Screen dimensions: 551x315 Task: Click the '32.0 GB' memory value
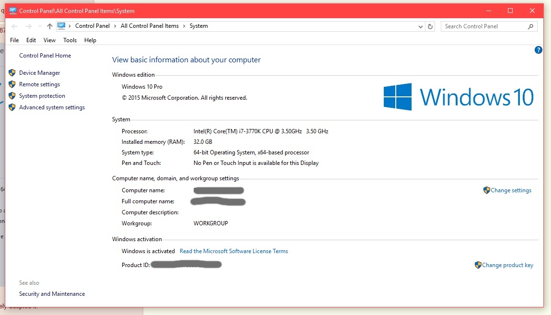(x=203, y=142)
